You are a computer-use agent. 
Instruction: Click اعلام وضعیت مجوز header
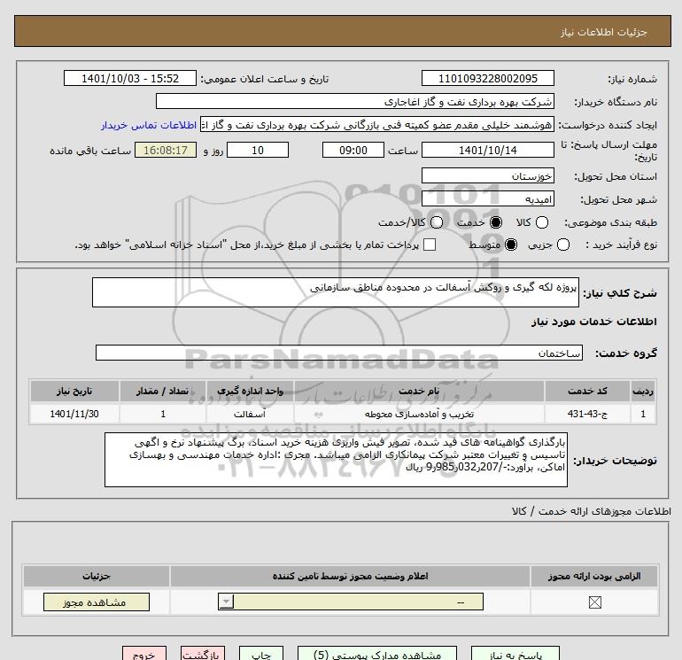point(350,576)
